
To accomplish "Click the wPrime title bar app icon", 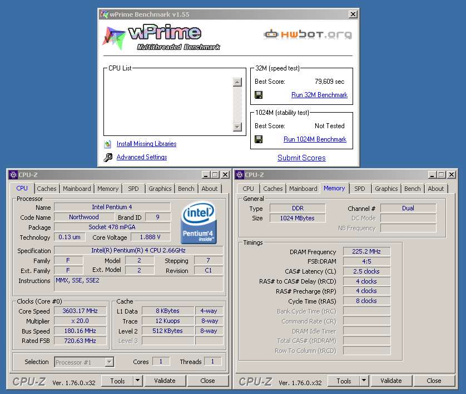I will click(104, 14).
